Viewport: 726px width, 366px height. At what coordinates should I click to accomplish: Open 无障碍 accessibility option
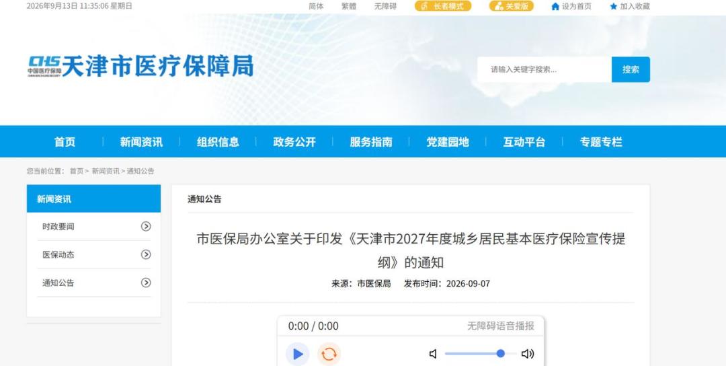[x=385, y=7]
